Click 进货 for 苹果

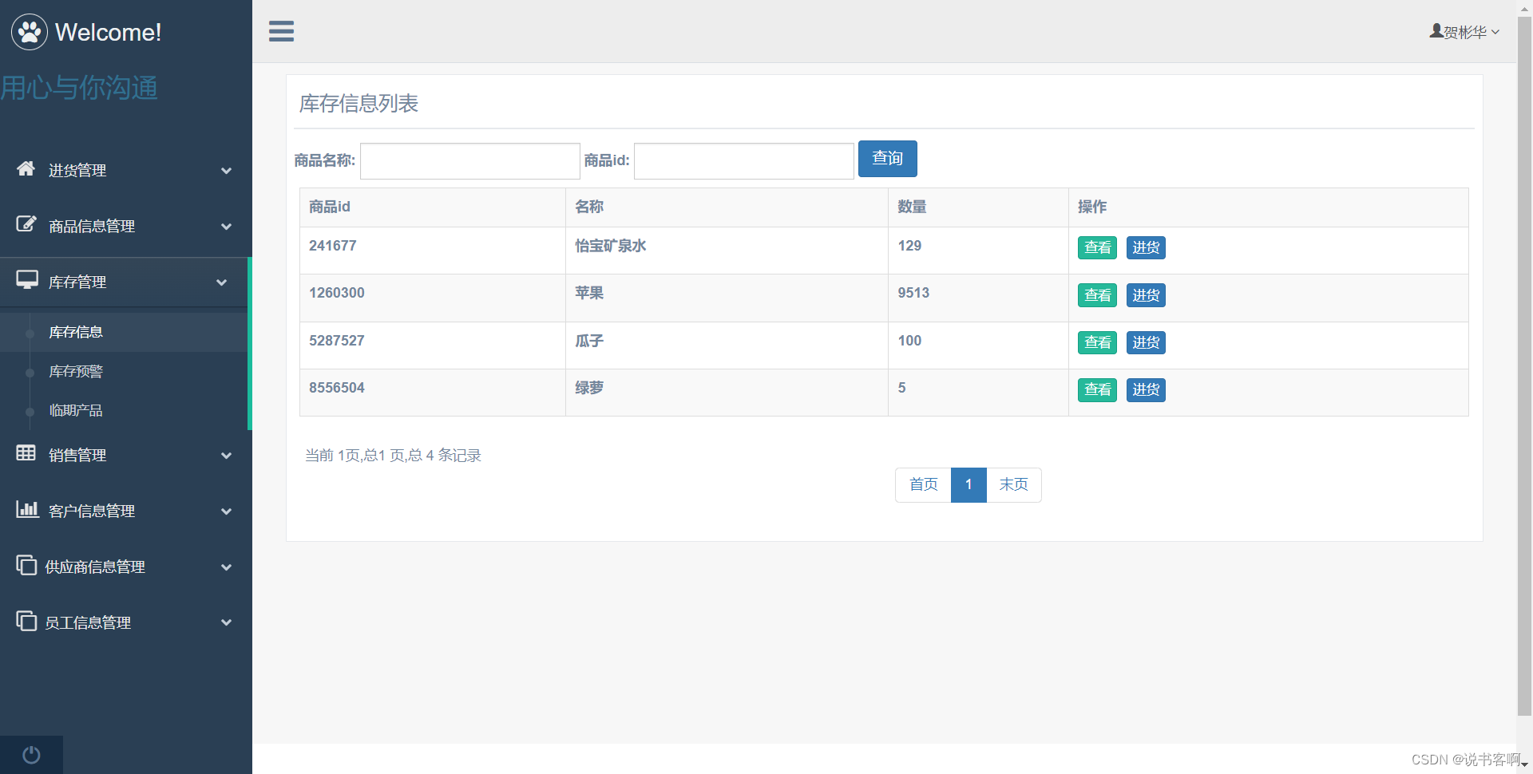(1146, 295)
